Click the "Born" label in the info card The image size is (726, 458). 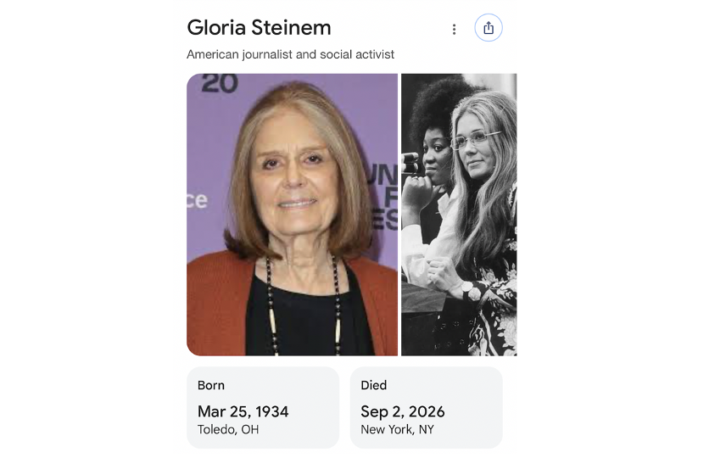pyautogui.click(x=210, y=385)
